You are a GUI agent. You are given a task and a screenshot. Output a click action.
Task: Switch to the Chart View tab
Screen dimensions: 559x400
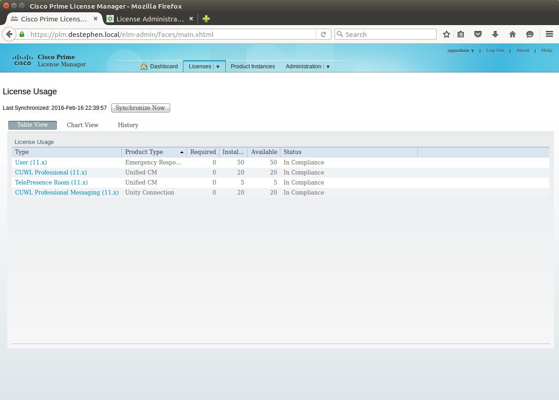[82, 125]
